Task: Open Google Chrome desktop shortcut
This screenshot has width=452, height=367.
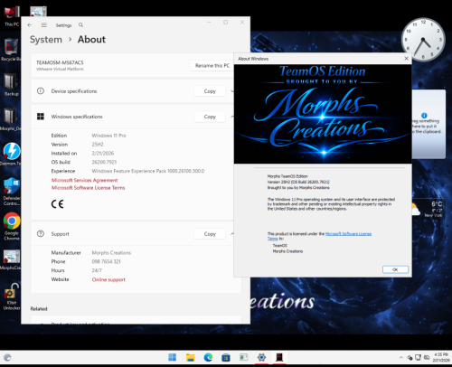Action: click(x=12, y=226)
